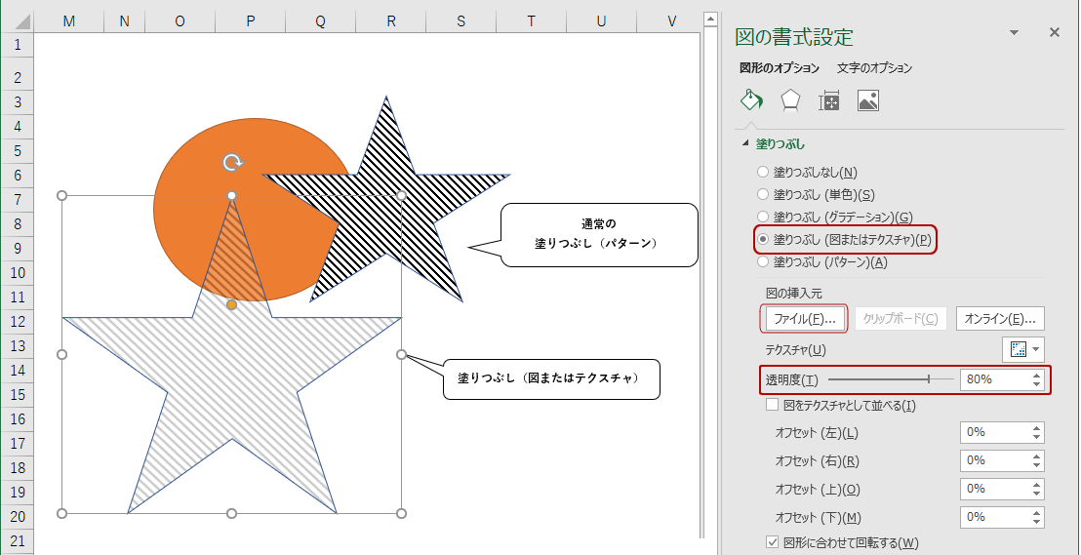
Task: Decrease 透明度 with the down spinner
Action: tap(1037, 384)
